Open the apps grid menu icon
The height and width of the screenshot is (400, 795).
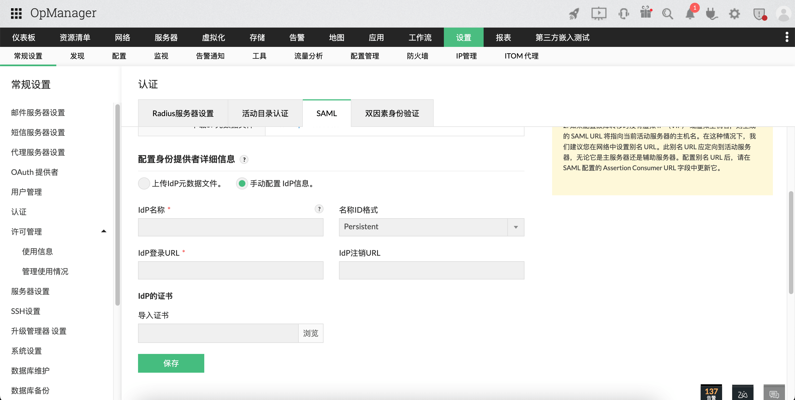(x=16, y=13)
